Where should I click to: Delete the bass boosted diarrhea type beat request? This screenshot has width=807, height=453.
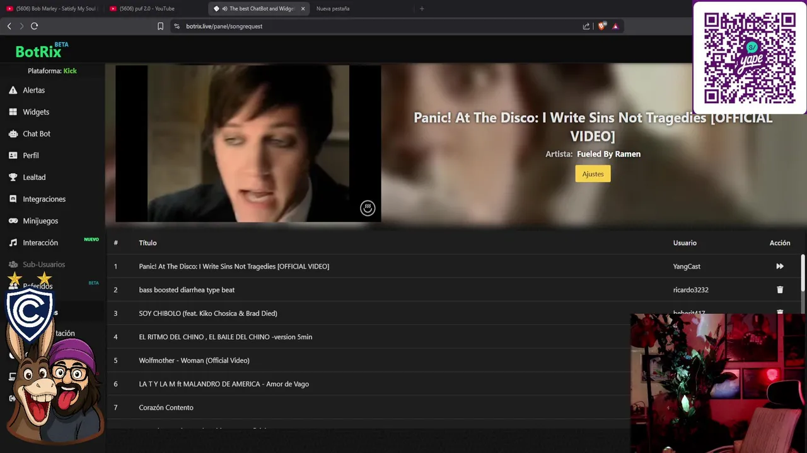[x=780, y=290]
